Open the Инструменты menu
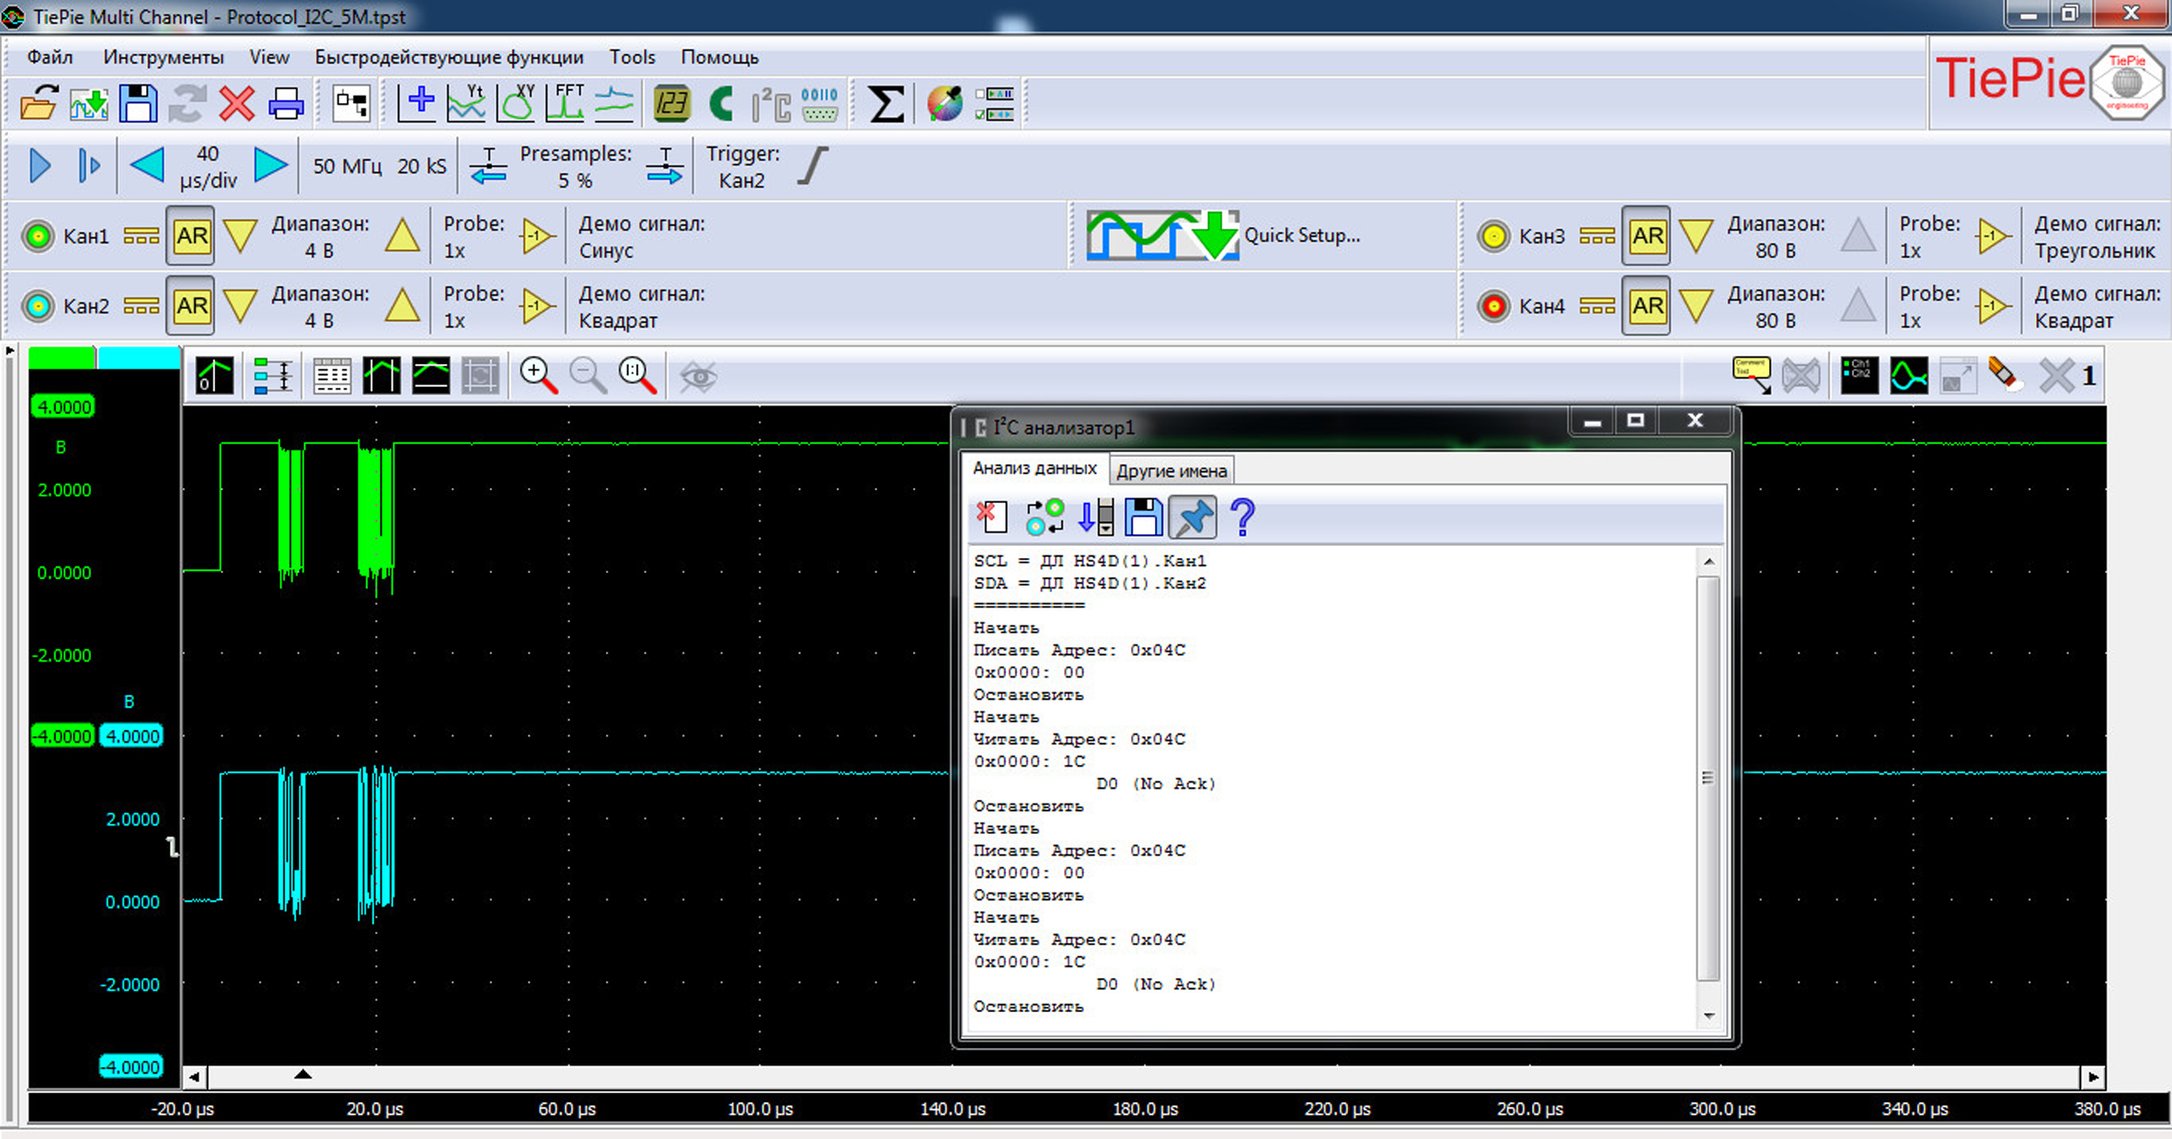 163,57
